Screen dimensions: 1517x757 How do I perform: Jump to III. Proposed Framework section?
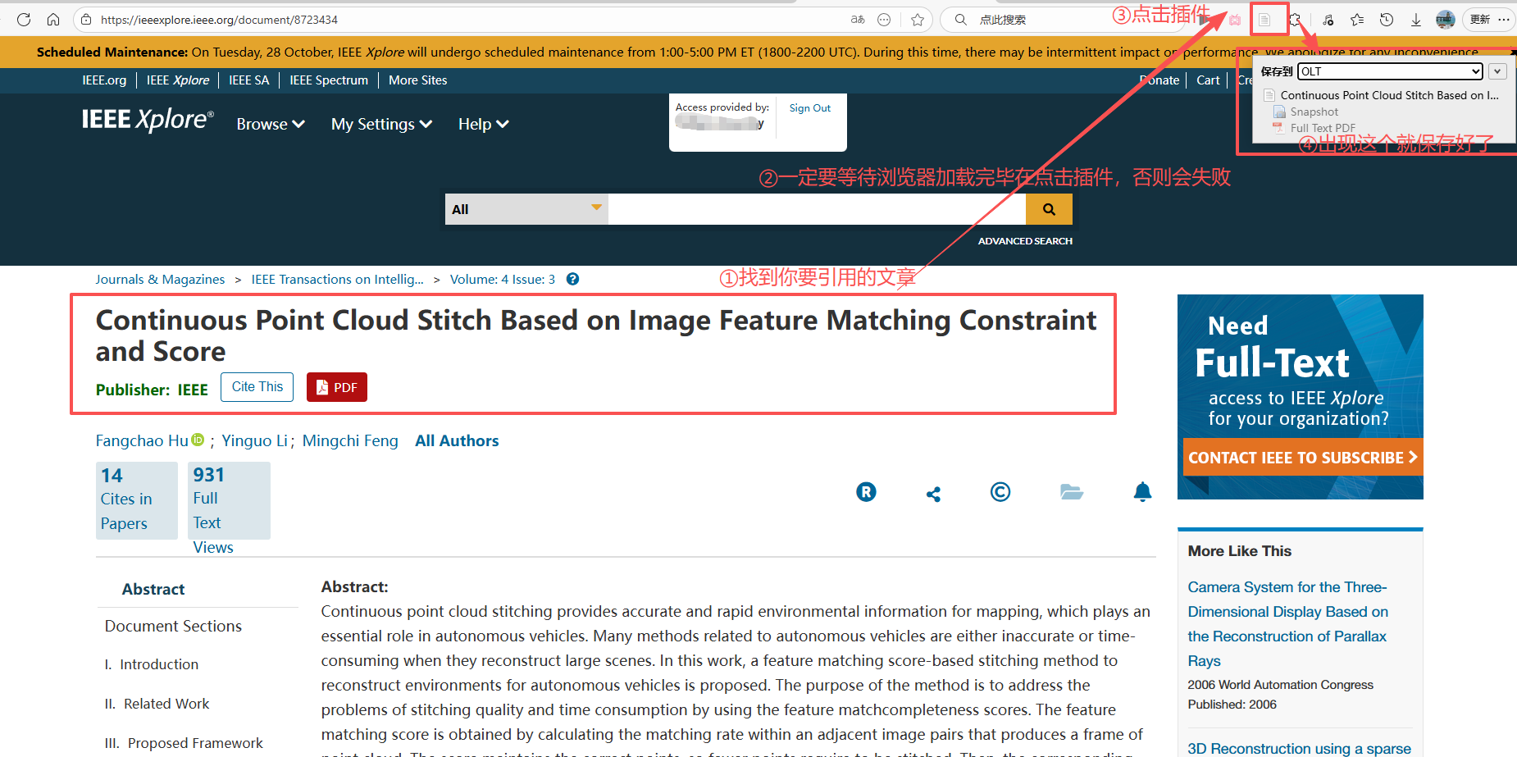184,743
